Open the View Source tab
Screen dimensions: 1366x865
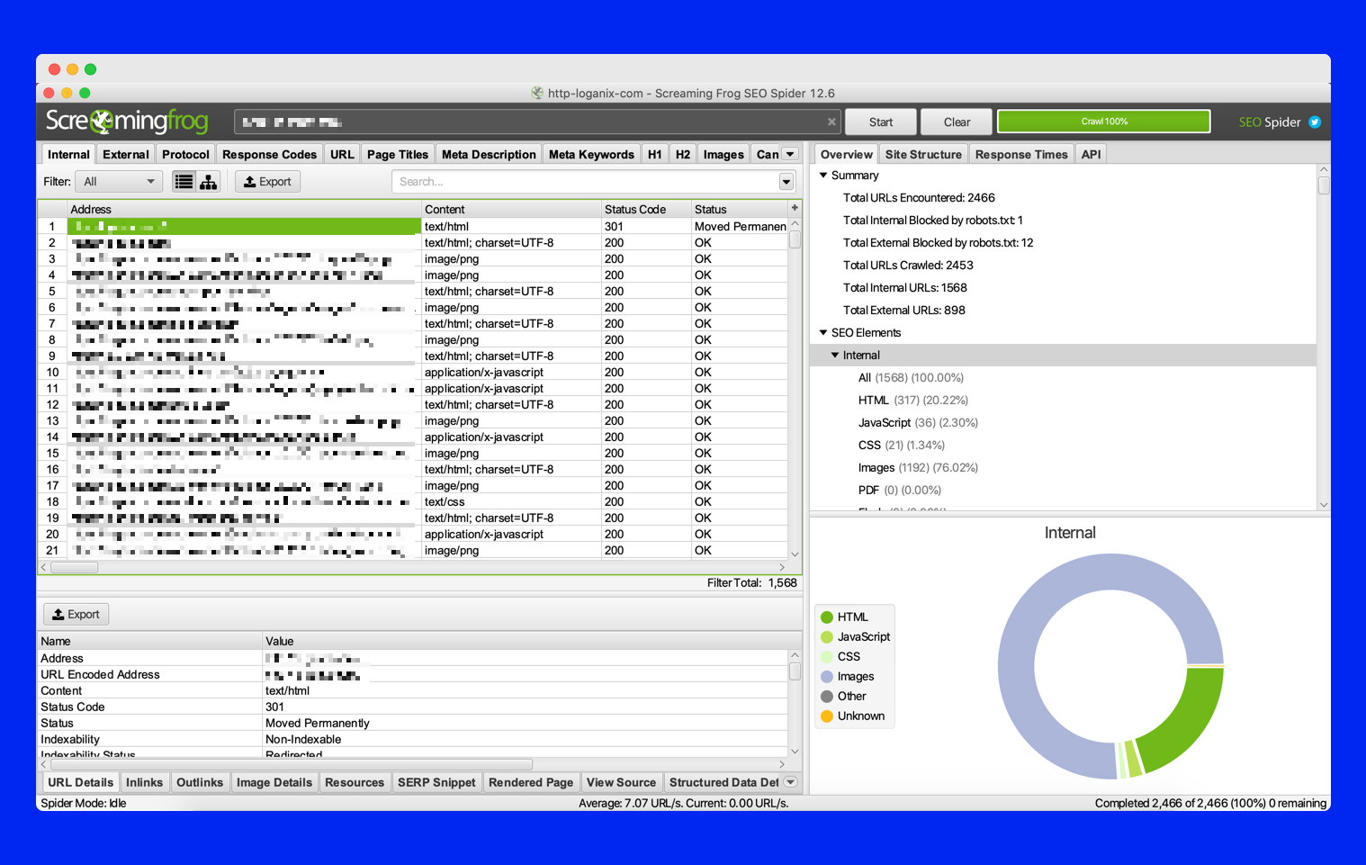(x=621, y=783)
